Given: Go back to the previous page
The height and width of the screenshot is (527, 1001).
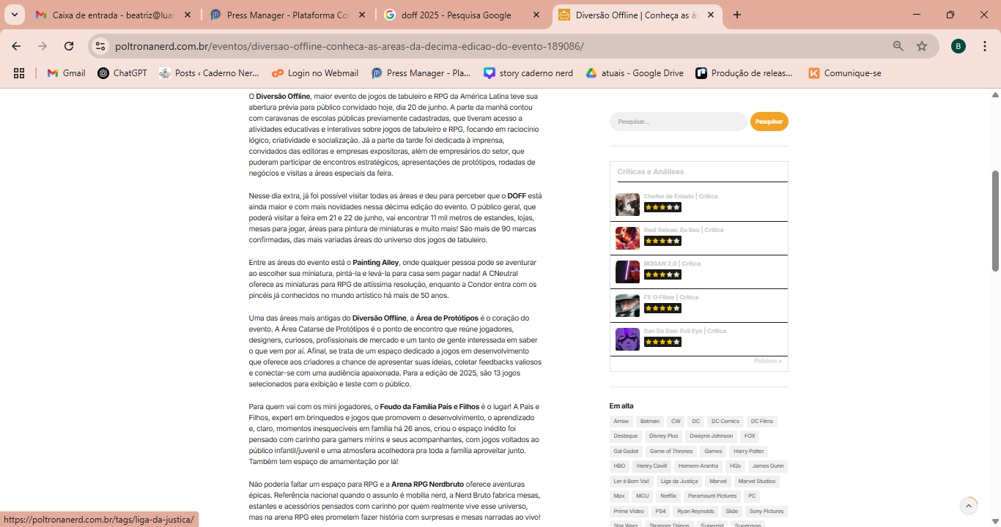Looking at the screenshot, I should tap(16, 46).
